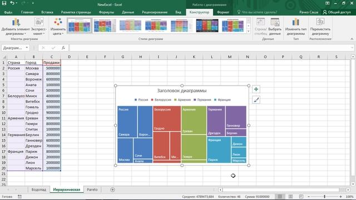The image size is (356, 200).
Task: Click the Chart Styles brush button
Action: [x=256, y=100]
